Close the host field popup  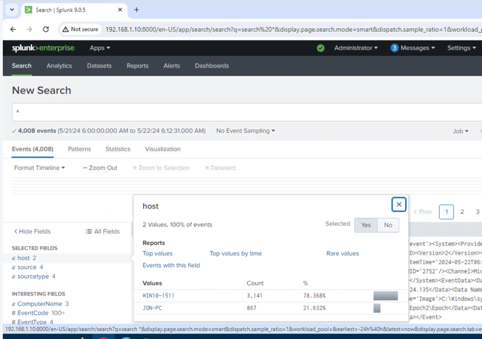pos(399,205)
